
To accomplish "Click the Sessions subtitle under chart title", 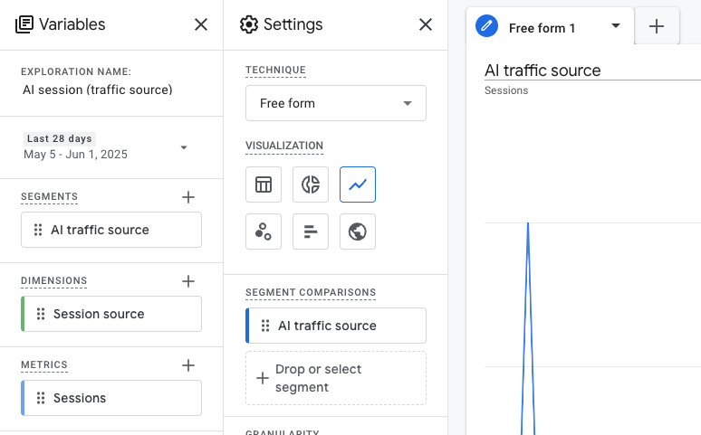I will [x=506, y=90].
